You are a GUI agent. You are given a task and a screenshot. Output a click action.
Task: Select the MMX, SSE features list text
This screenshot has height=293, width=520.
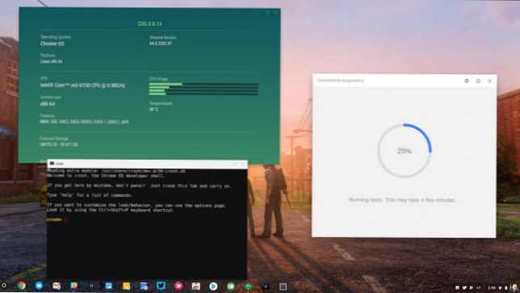(84, 122)
